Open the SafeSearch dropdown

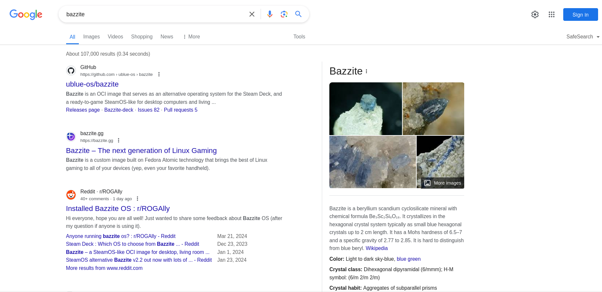[x=583, y=37]
